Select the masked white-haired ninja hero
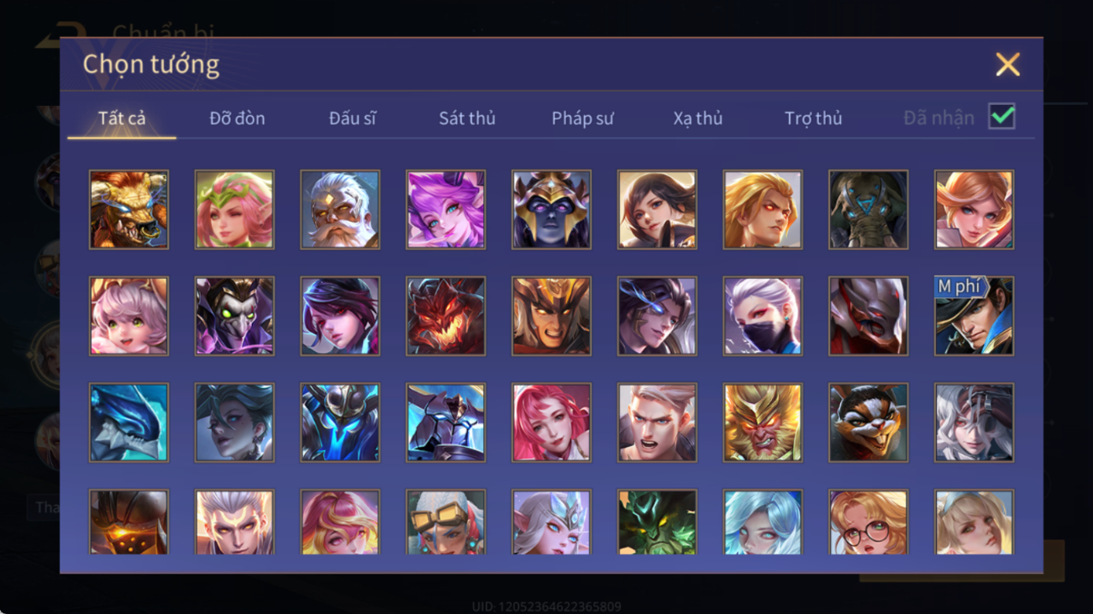Image resolution: width=1093 pixels, height=614 pixels. pyautogui.click(x=763, y=316)
